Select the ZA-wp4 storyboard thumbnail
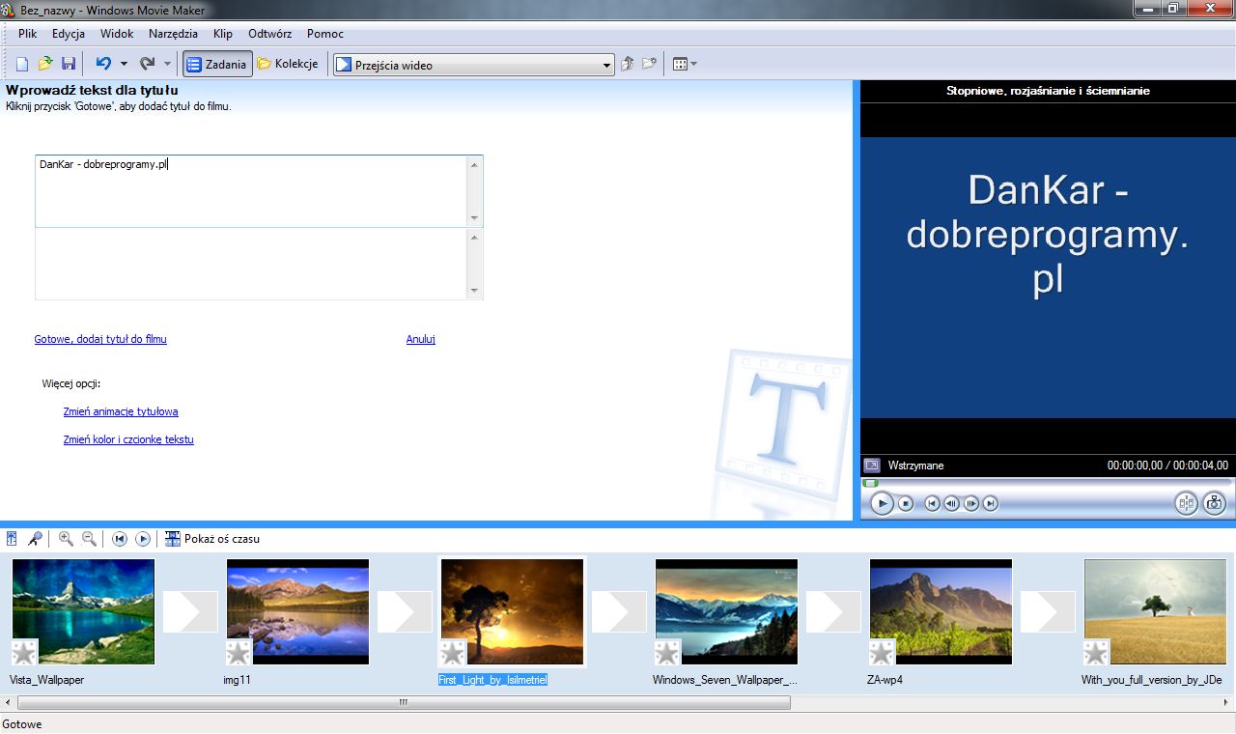 click(941, 612)
